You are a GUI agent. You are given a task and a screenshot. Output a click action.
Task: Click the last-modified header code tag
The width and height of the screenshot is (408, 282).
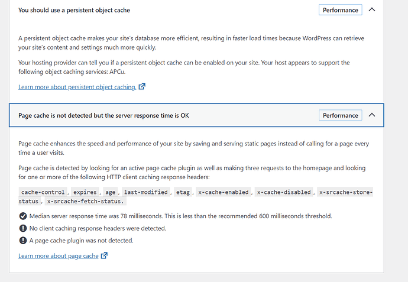click(x=145, y=192)
